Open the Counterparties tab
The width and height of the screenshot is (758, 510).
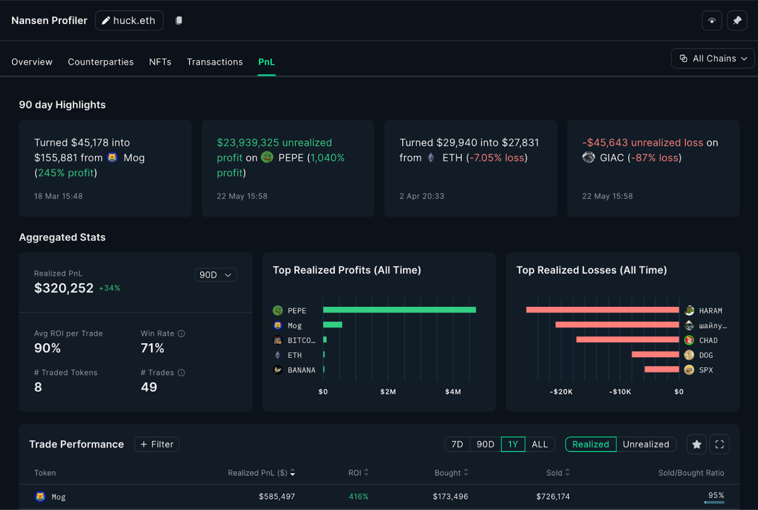click(x=101, y=62)
